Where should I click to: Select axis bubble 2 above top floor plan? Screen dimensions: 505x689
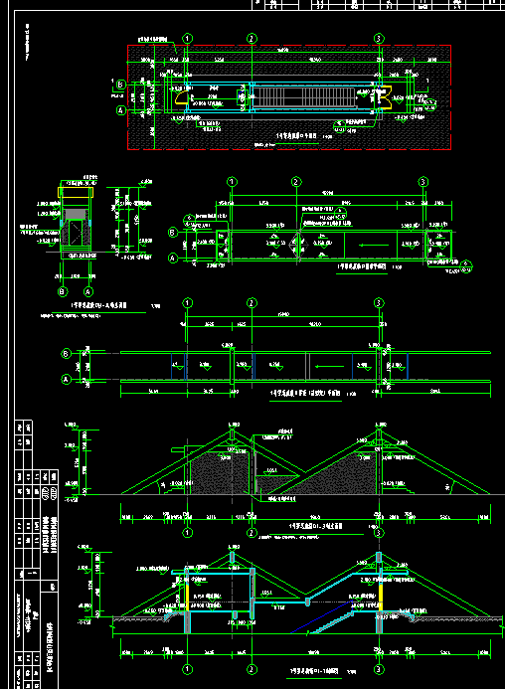coord(252,39)
